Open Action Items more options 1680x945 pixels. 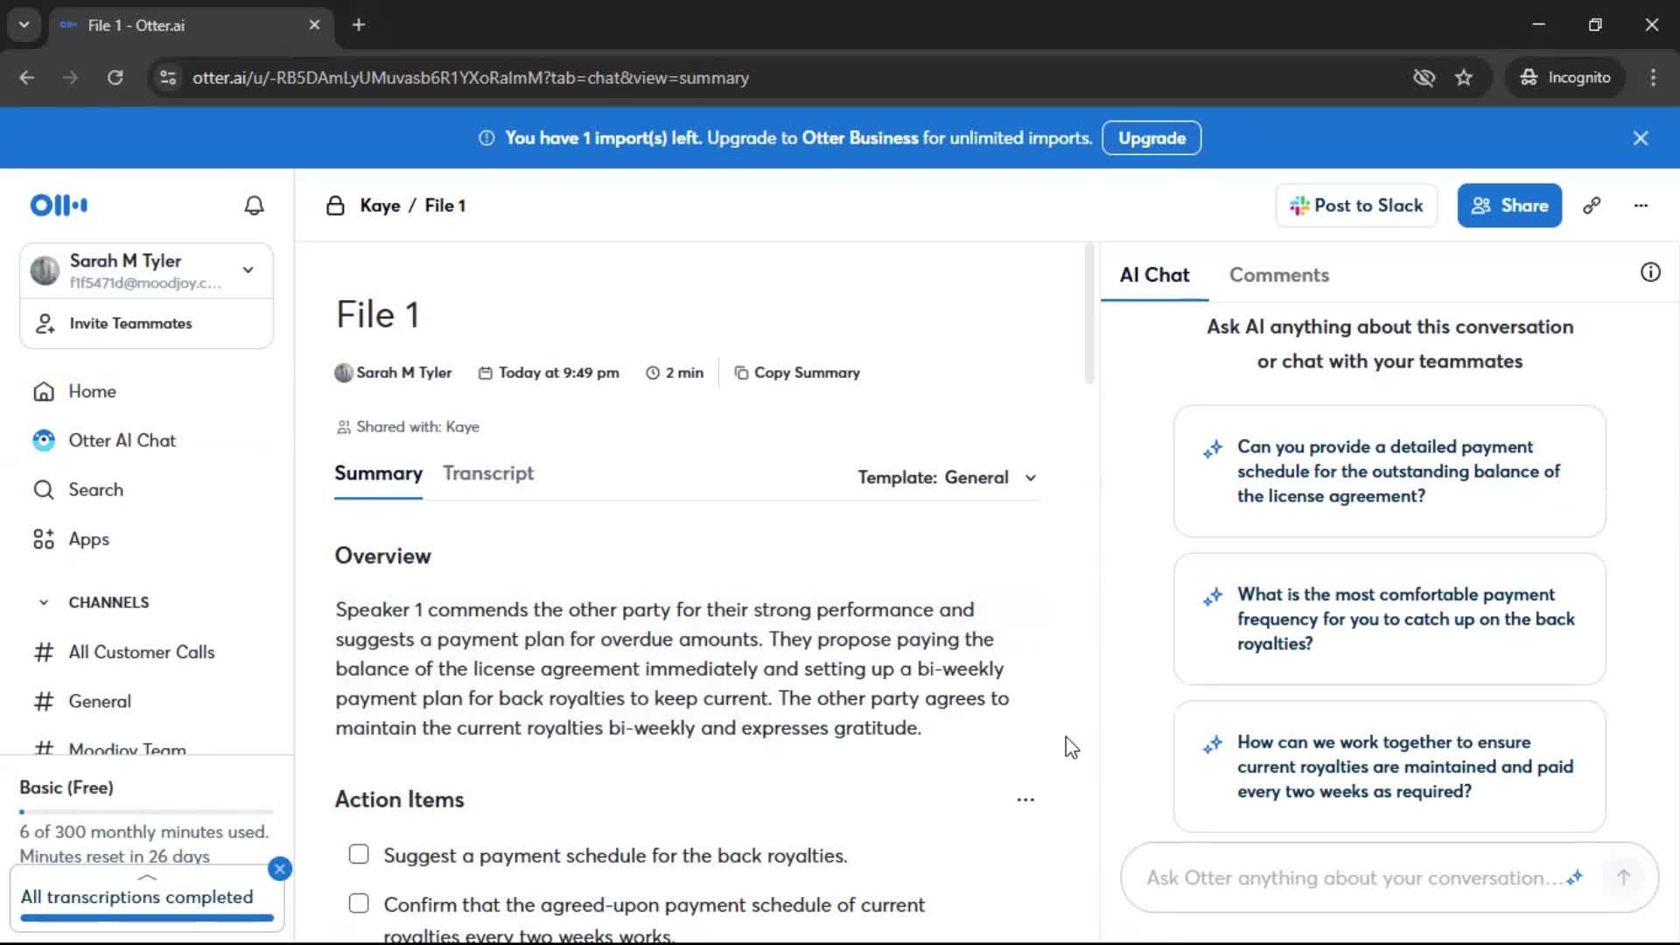click(x=1025, y=800)
